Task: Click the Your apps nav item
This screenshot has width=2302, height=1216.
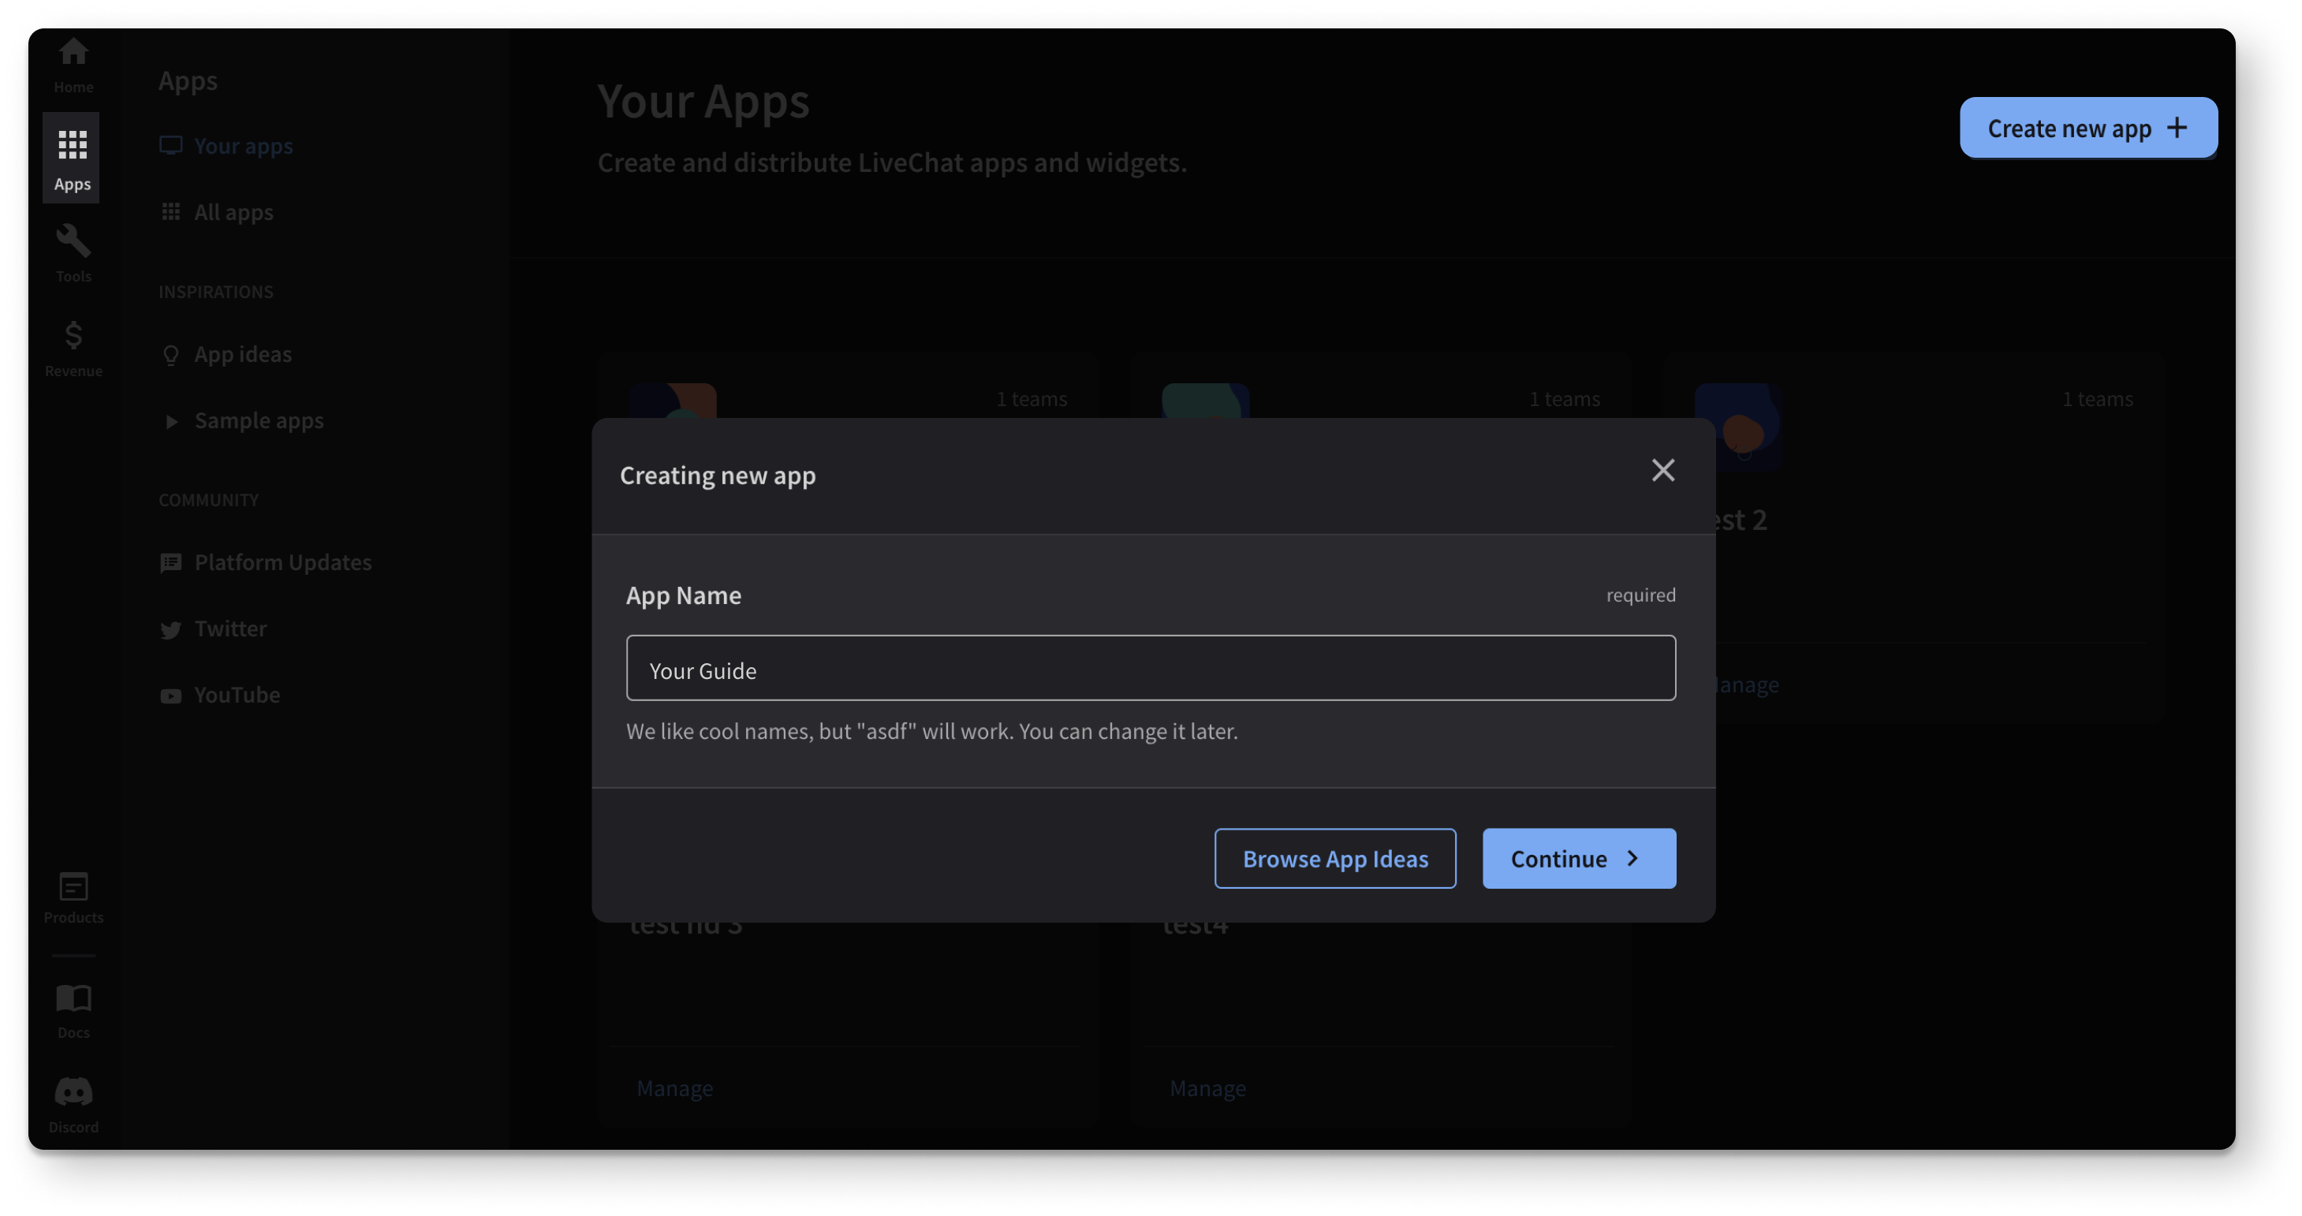Action: tap(244, 146)
